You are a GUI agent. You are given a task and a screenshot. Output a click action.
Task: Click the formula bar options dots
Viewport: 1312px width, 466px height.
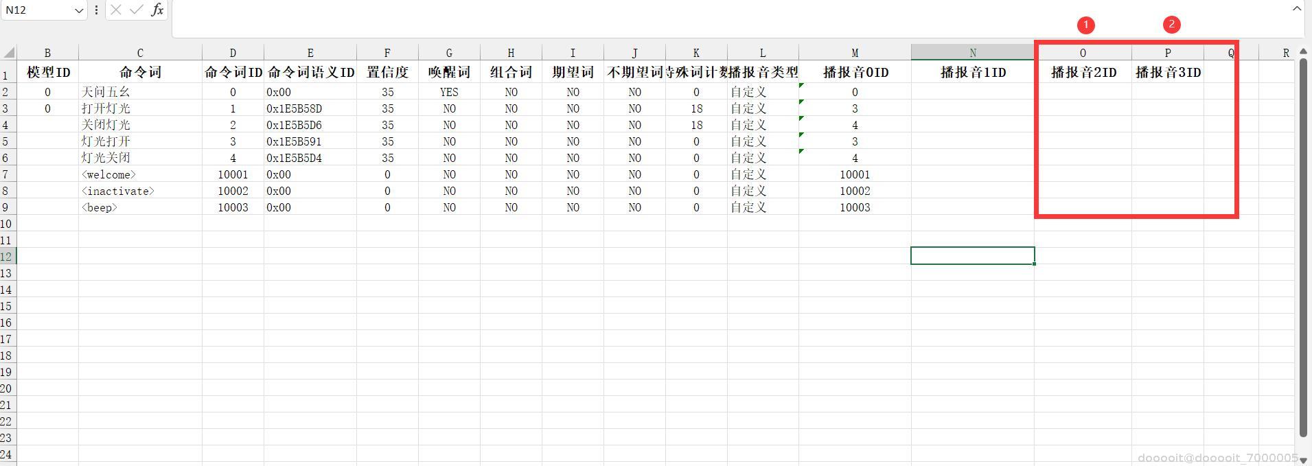coord(96,10)
